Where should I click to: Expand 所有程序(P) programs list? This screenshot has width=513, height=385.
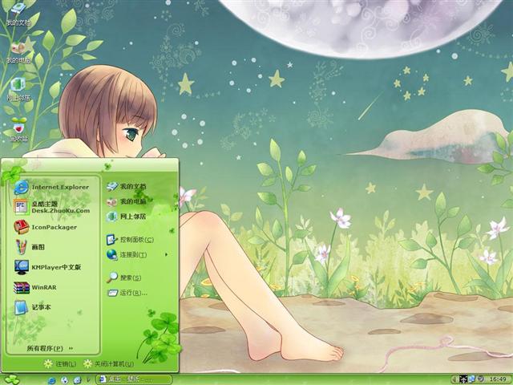50,348
